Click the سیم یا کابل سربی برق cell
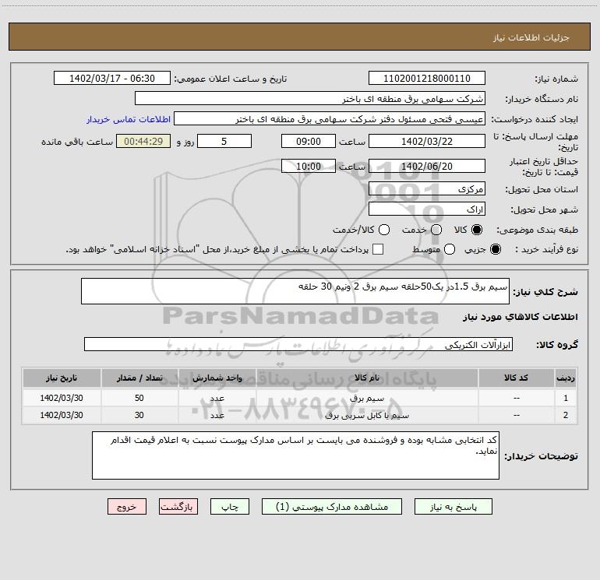 coord(367,415)
